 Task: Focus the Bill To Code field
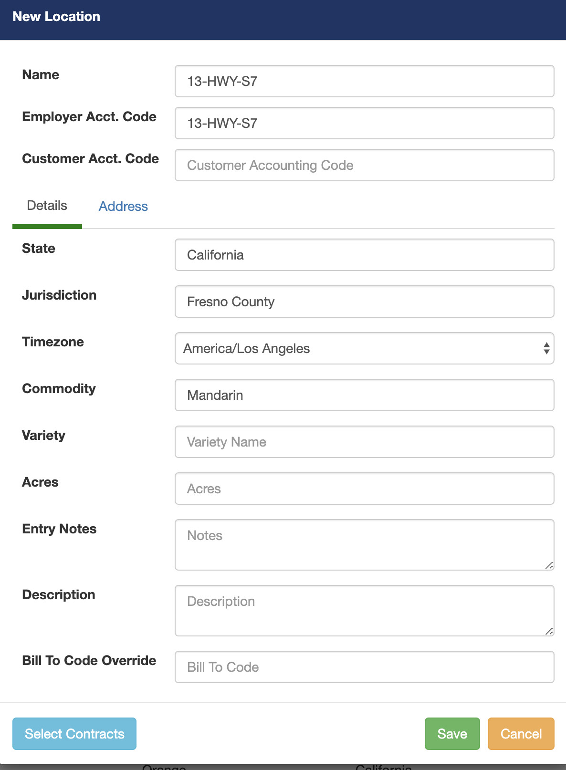[364, 667]
